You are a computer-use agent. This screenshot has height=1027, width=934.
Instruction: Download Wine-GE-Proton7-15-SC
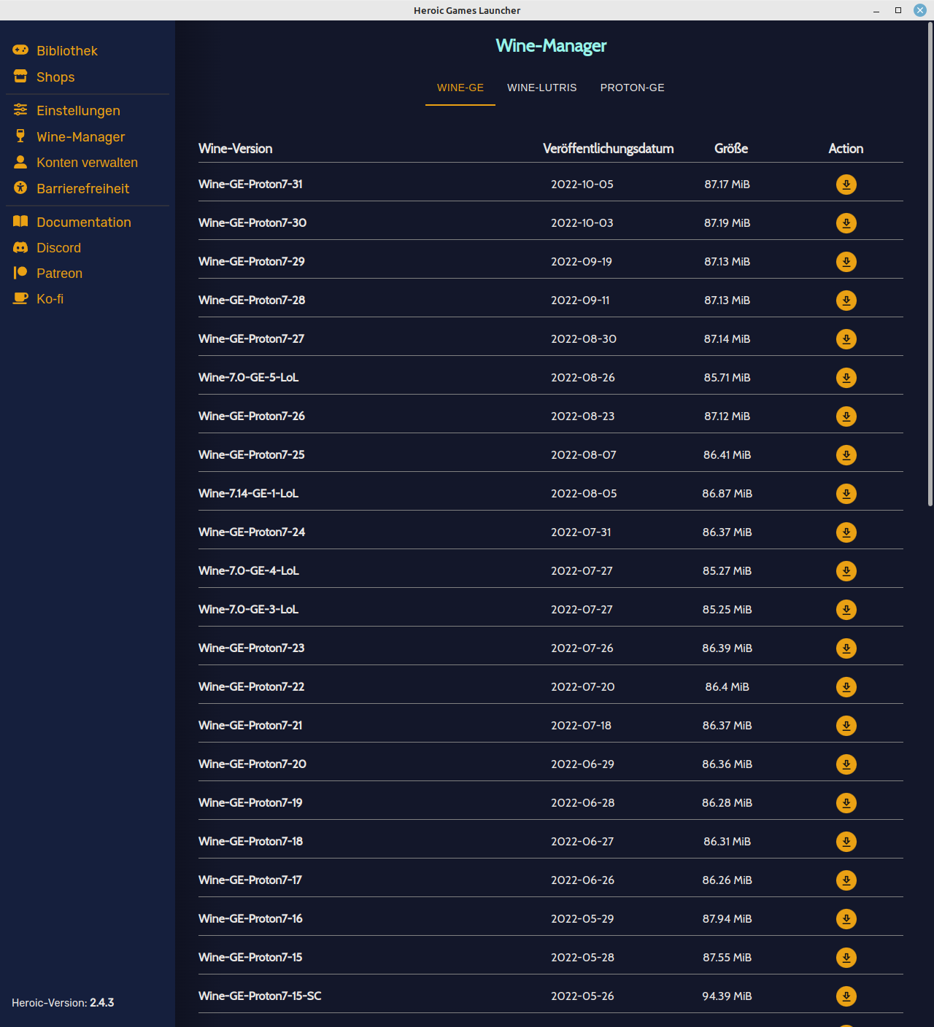tap(846, 996)
